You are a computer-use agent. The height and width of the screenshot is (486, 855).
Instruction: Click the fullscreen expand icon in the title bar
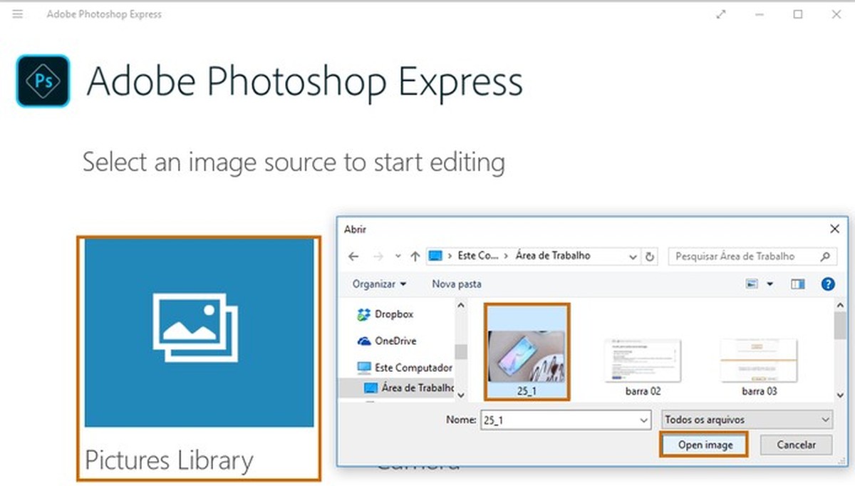pyautogui.click(x=720, y=14)
